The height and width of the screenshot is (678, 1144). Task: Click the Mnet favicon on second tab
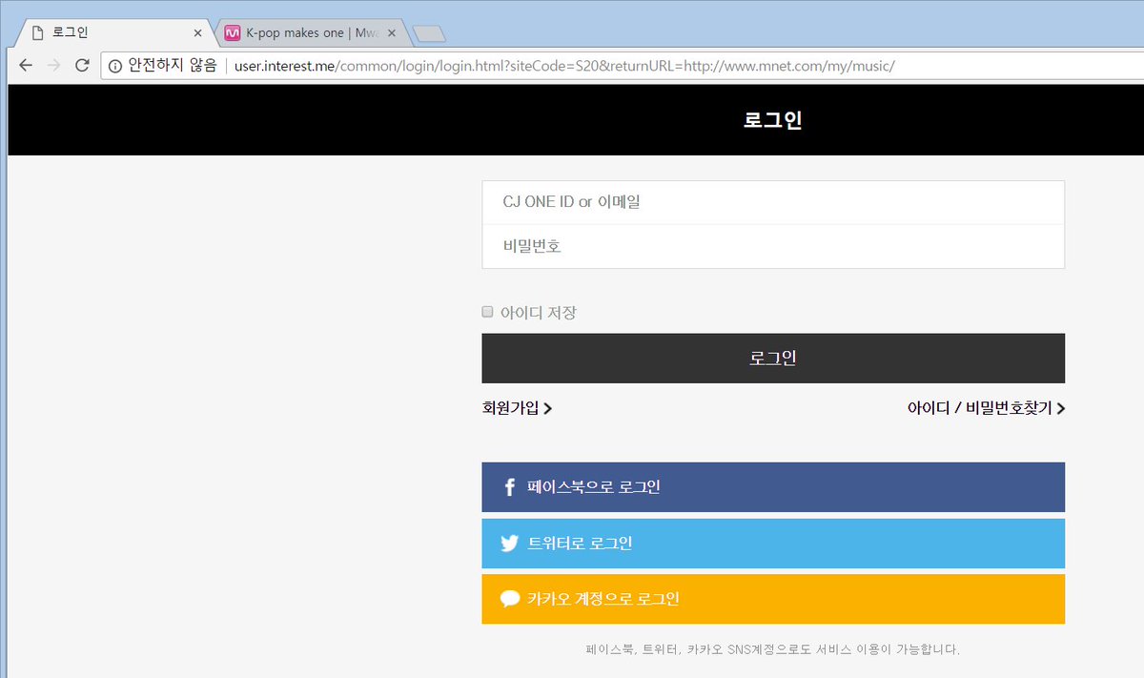click(x=232, y=32)
